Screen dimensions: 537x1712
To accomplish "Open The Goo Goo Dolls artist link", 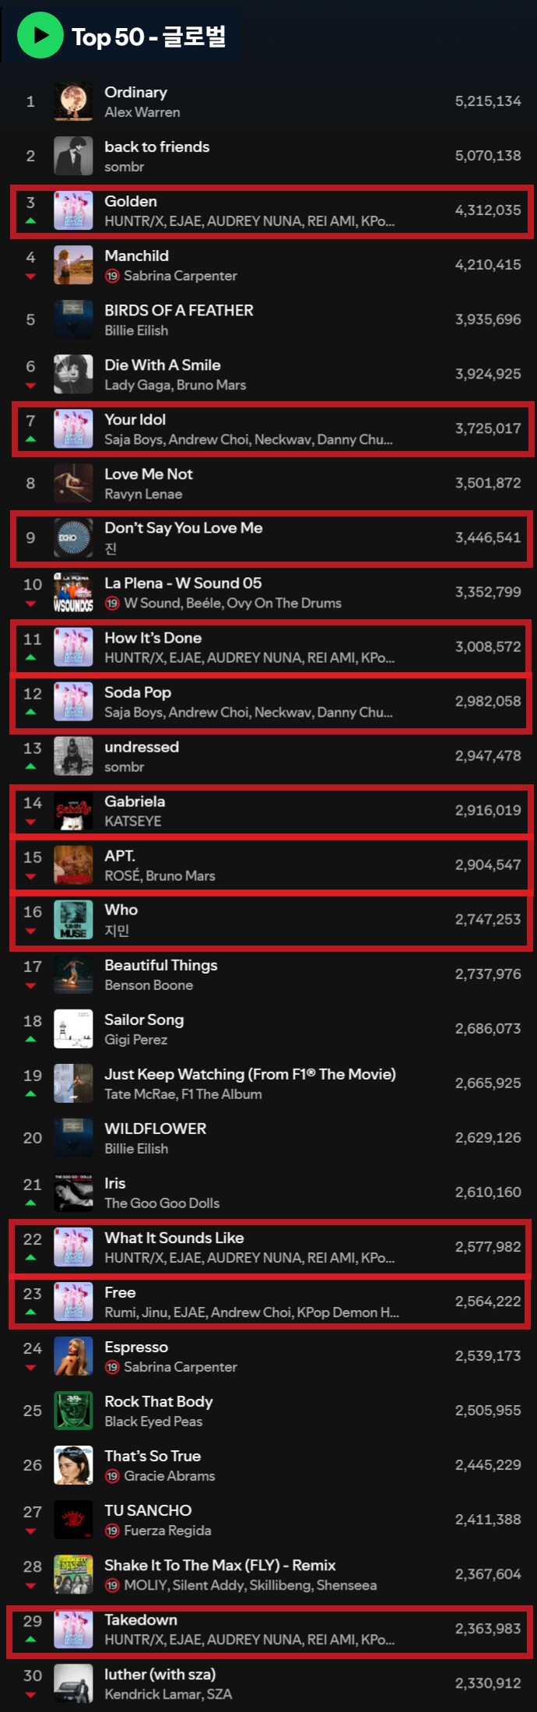I will (162, 1203).
